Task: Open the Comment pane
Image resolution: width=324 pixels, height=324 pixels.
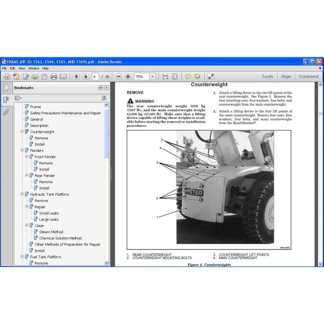Action: [309, 76]
